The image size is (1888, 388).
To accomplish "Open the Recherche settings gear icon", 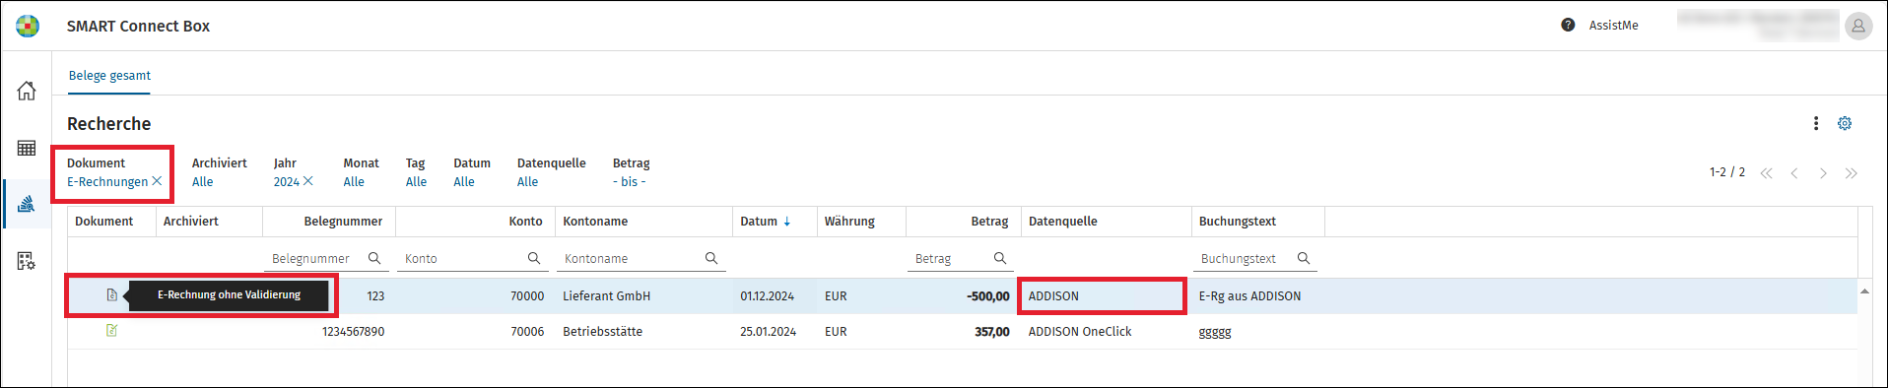I will click(x=1845, y=123).
